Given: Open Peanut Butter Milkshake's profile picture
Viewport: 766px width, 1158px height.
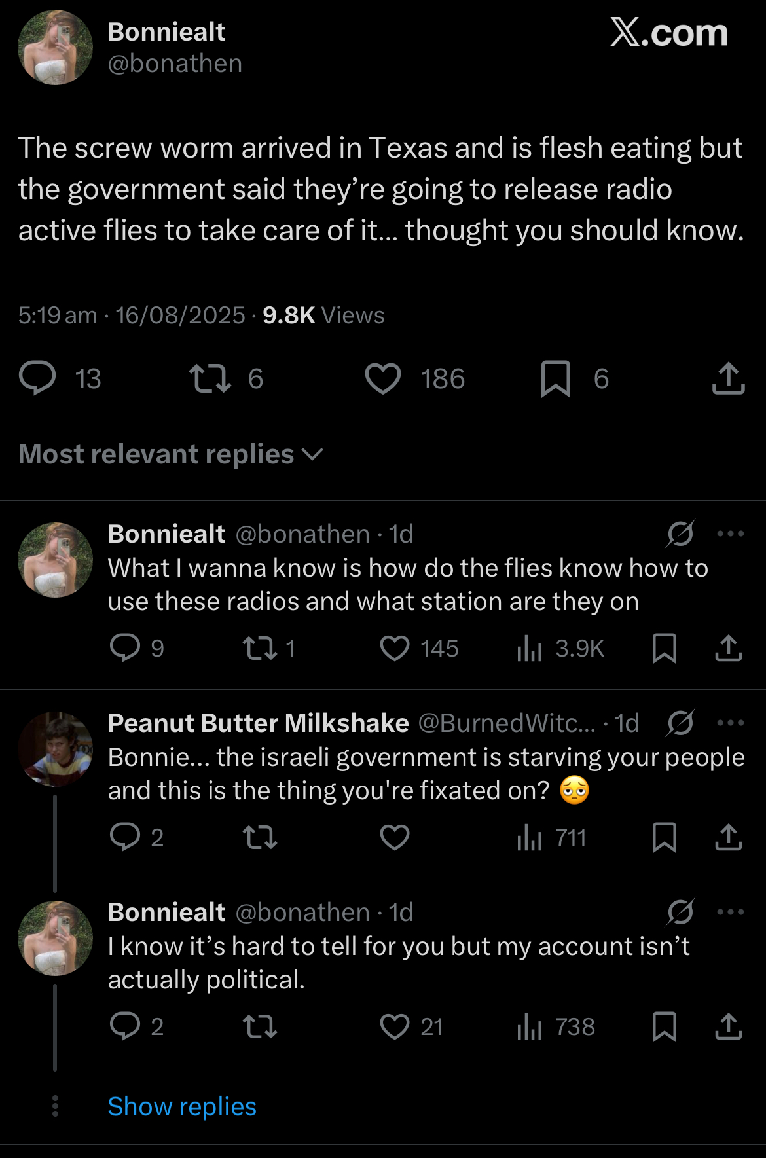Looking at the screenshot, I should (55, 749).
